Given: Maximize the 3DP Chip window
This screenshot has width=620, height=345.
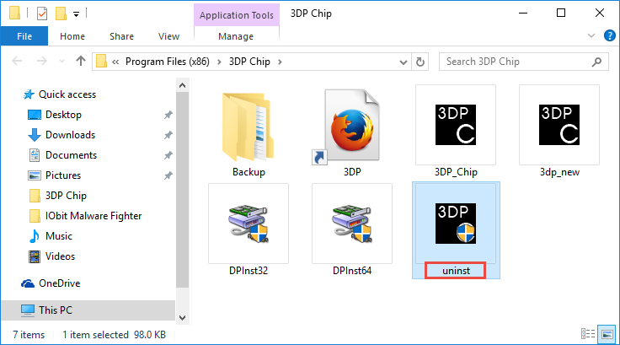Looking at the screenshot, I should (561, 13).
